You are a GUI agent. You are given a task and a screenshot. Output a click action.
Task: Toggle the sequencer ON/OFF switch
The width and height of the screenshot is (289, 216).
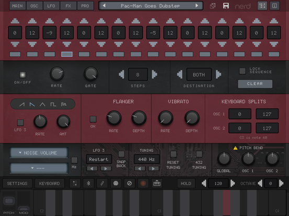(23, 75)
